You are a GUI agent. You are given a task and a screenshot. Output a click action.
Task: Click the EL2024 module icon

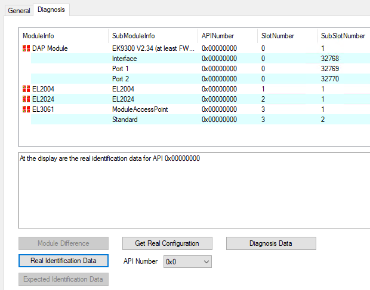tap(26, 99)
